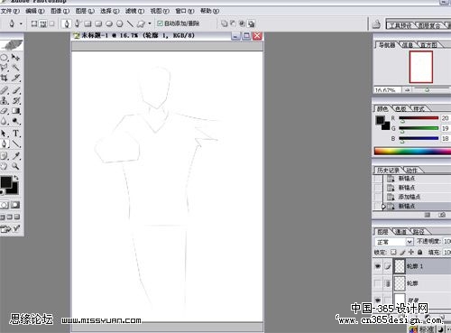
Task: Show the hidden 轮廓 layer
Action: pyautogui.click(x=378, y=283)
